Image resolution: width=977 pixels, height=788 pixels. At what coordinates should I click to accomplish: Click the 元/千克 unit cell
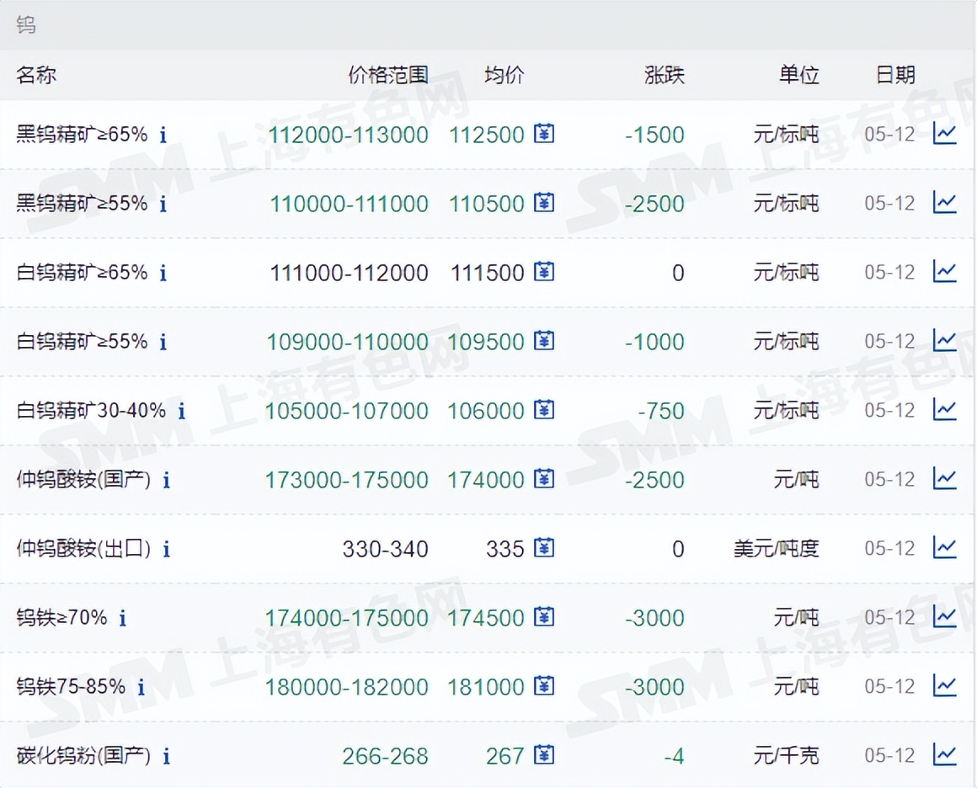pyautogui.click(x=787, y=757)
